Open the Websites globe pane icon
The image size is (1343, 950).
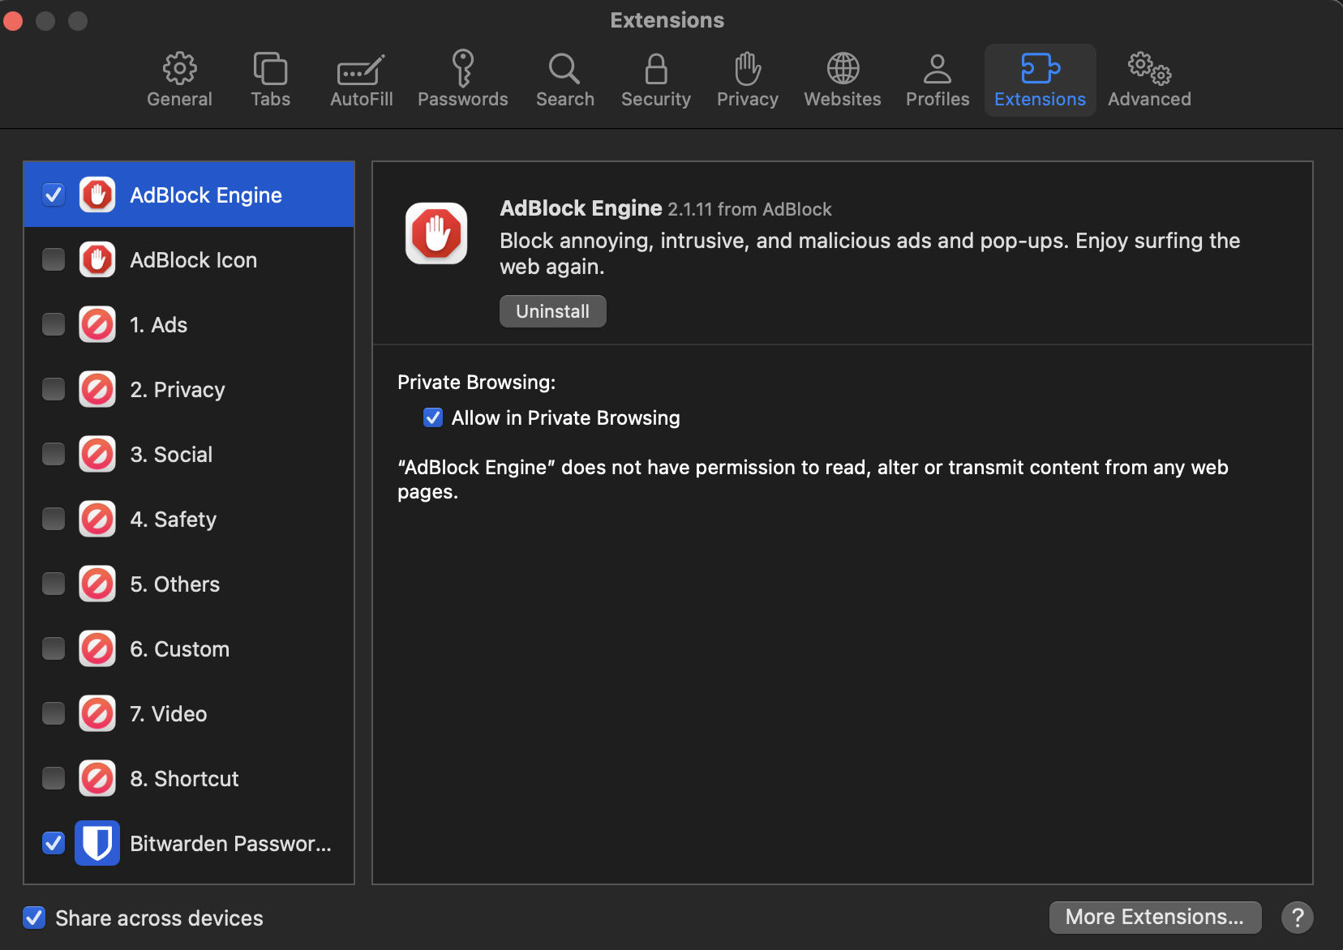(x=843, y=69)
